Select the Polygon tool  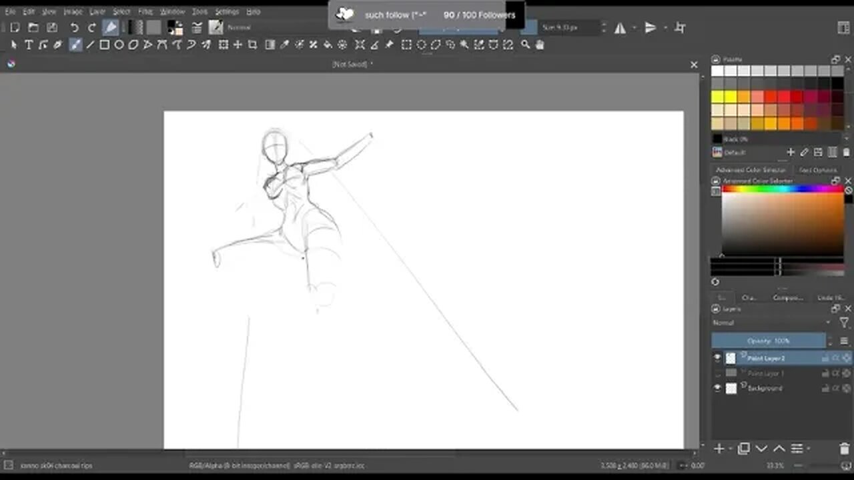133,45
